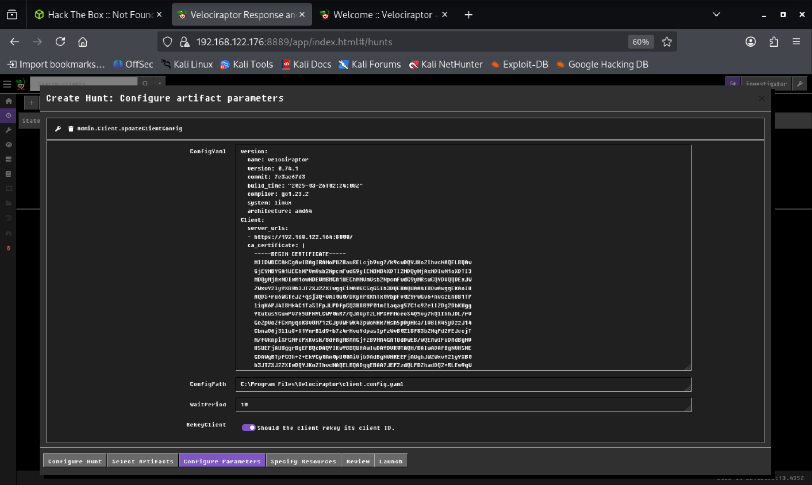
Task: Open View Artifacts wrench in sidebar
Action: [9, 130]
